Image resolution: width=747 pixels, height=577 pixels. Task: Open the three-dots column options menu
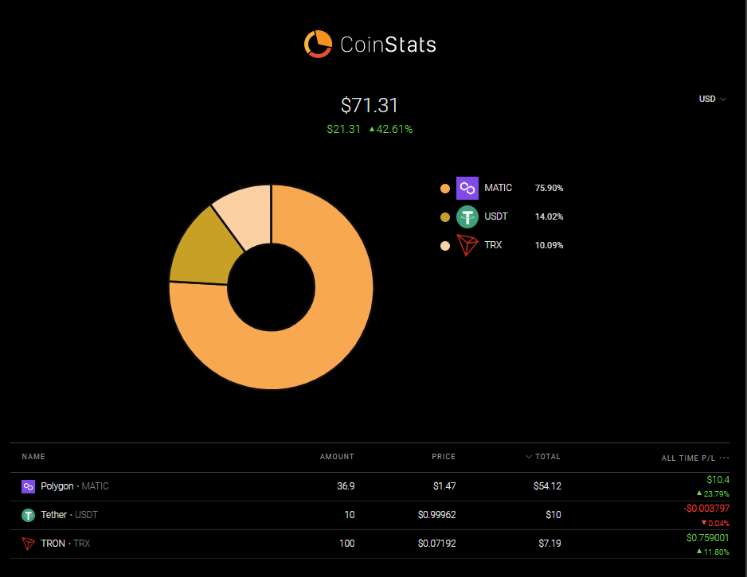click(x=724, y=458)
